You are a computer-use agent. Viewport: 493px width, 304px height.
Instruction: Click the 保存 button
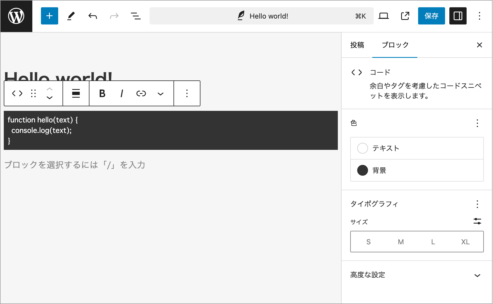click(431, 16)
